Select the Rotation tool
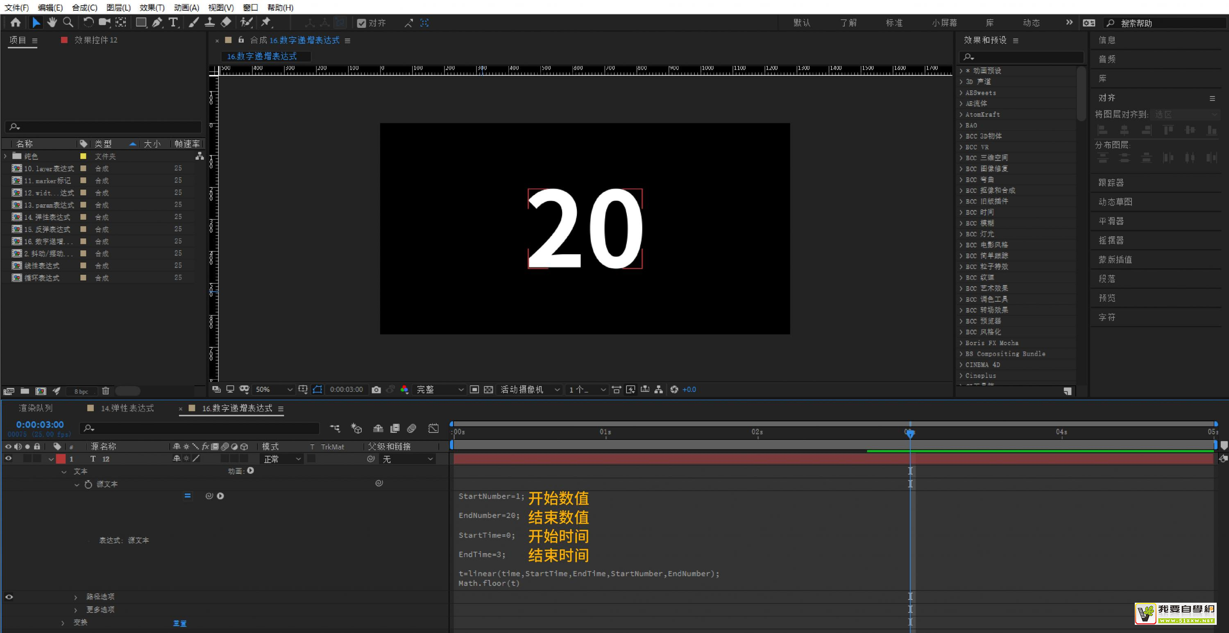 [88, 23]
